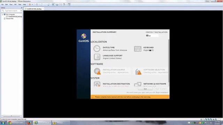Open Language Support settings

coord(108,57)
